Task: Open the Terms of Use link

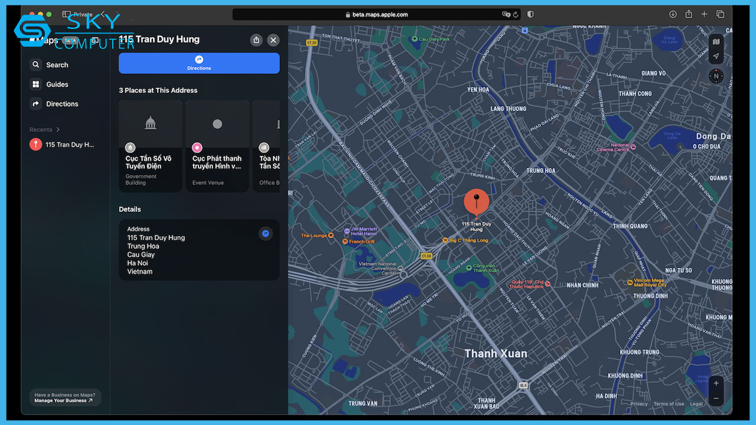Action: [x=669, y=404]
